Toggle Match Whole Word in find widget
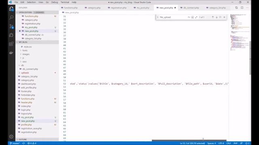Image resolution: width=259 pixels, height=145 pixels. tap(193, 17)
